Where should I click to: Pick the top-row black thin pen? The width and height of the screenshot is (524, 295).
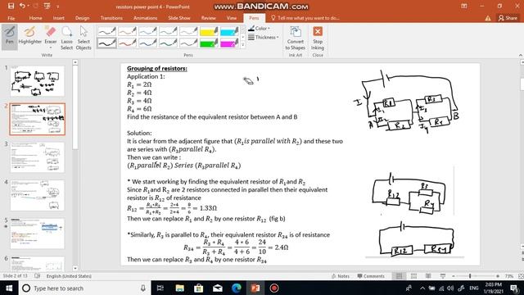click(x=107, y=32)
